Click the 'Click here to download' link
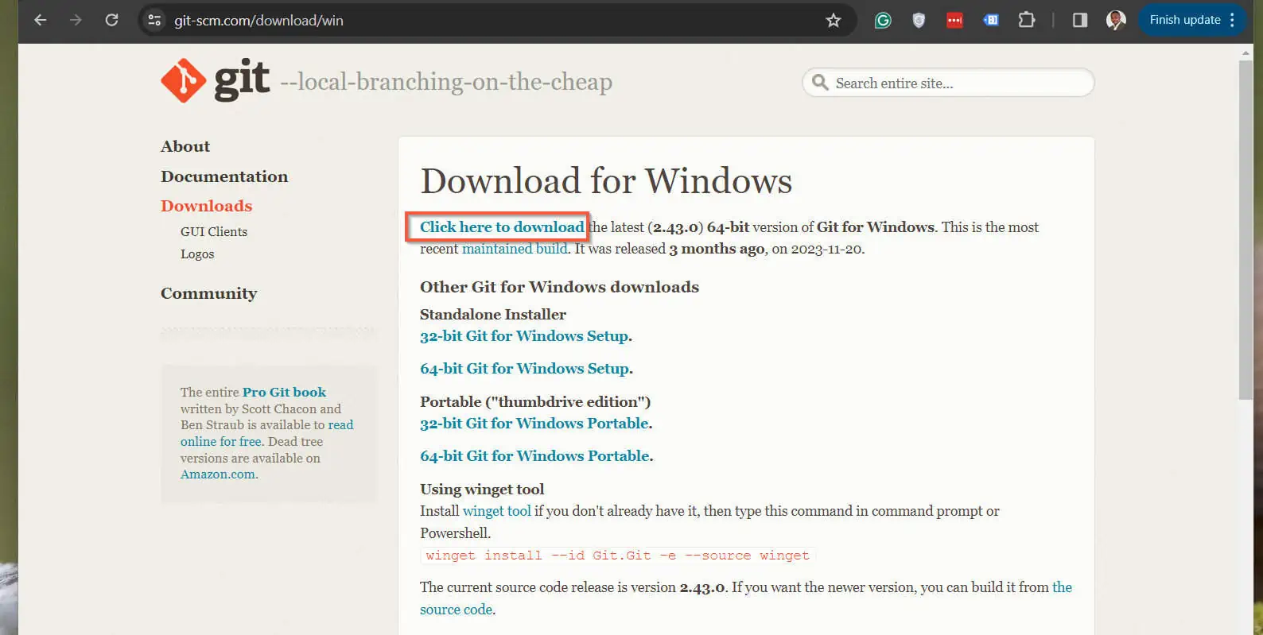This screenshot has width=1263, height=635. (502, 227)
